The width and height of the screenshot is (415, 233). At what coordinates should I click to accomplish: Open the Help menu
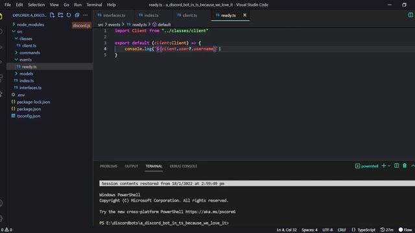111,5
